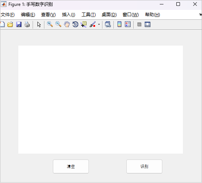The image size is (202, 183).
Task: Select the Pan hand tool
Action: [x=67, y=24]
